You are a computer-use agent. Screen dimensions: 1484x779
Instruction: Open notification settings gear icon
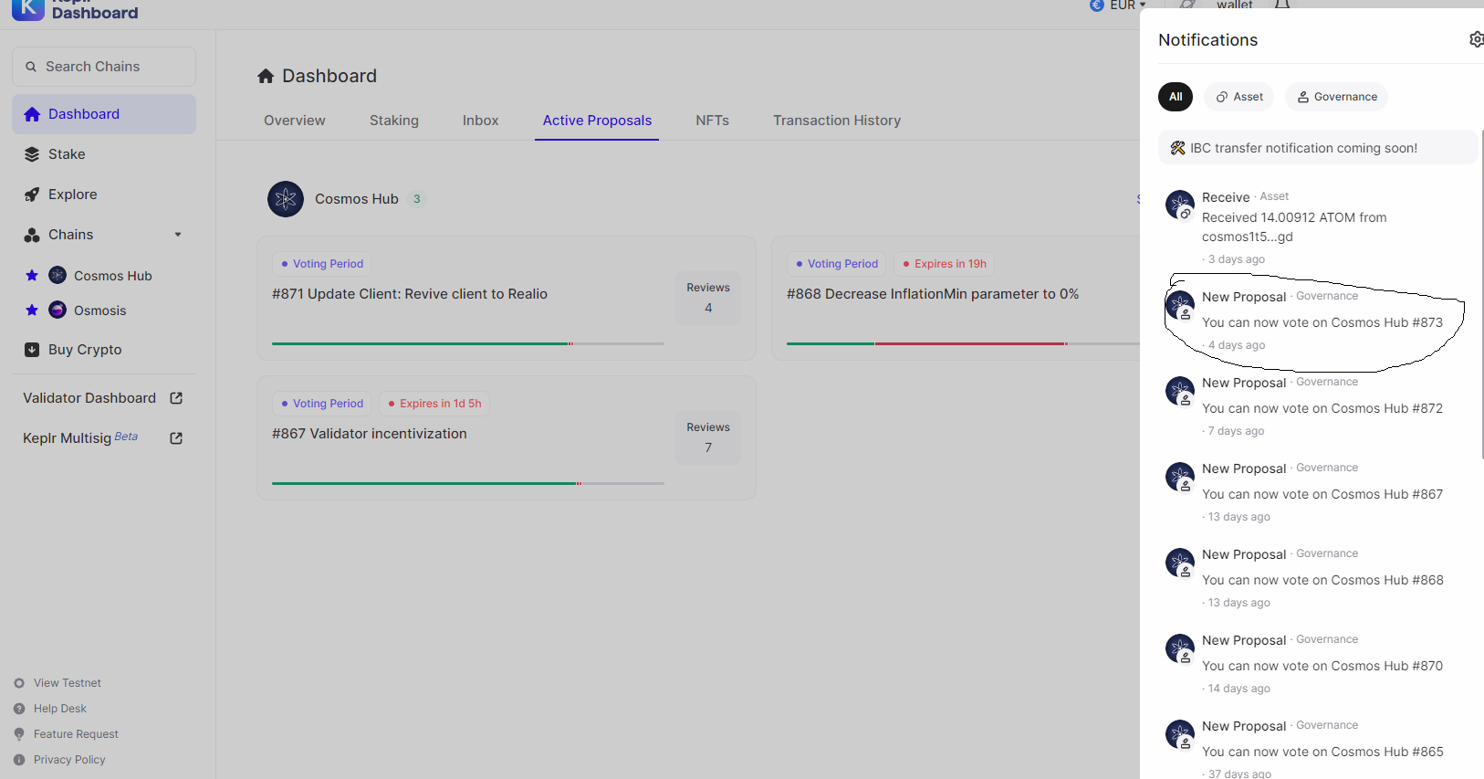coord(1477,39)
